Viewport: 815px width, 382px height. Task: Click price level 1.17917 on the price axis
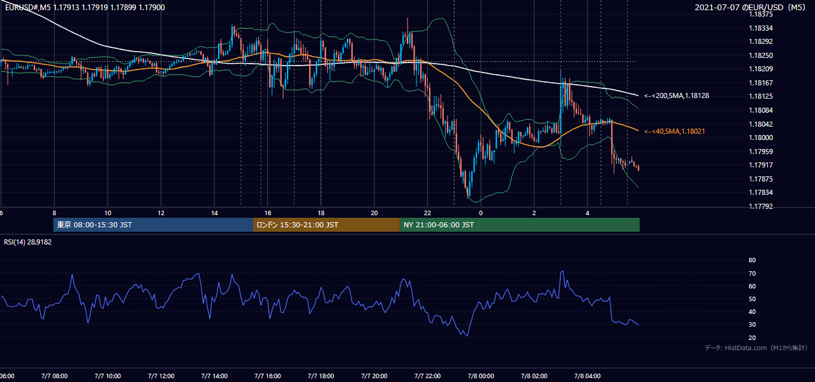pyautogui.click(x=760, y=166)
